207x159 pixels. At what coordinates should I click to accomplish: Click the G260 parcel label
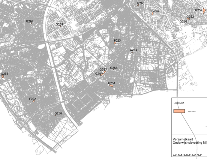[99, 73]
